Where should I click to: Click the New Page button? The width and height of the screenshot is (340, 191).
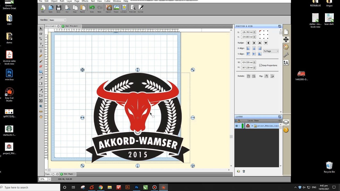tap(68, 174)
